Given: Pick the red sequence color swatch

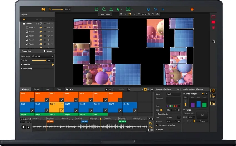Looking at the screenshot, I should click(x=177, y=106).
